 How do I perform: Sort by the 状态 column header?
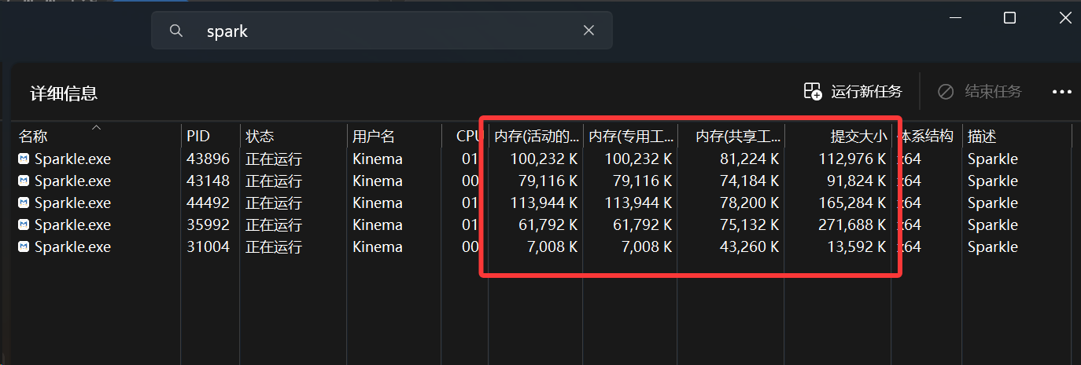pyautogui.click(x=293, y=136)
